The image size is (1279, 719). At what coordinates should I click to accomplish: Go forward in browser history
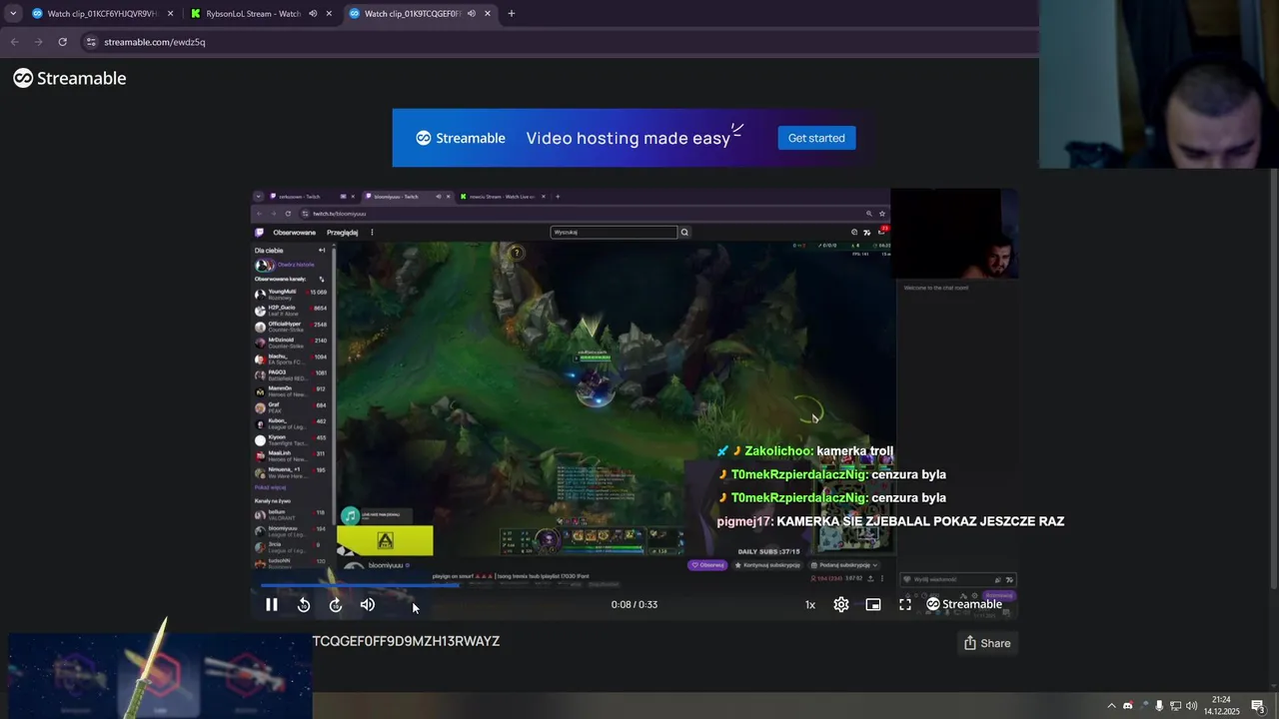(38, 42)
